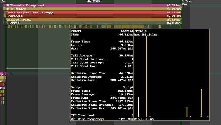
Task: Click the "17.210ms" exclusive frame average value
Action: click(x=126, y=105)
